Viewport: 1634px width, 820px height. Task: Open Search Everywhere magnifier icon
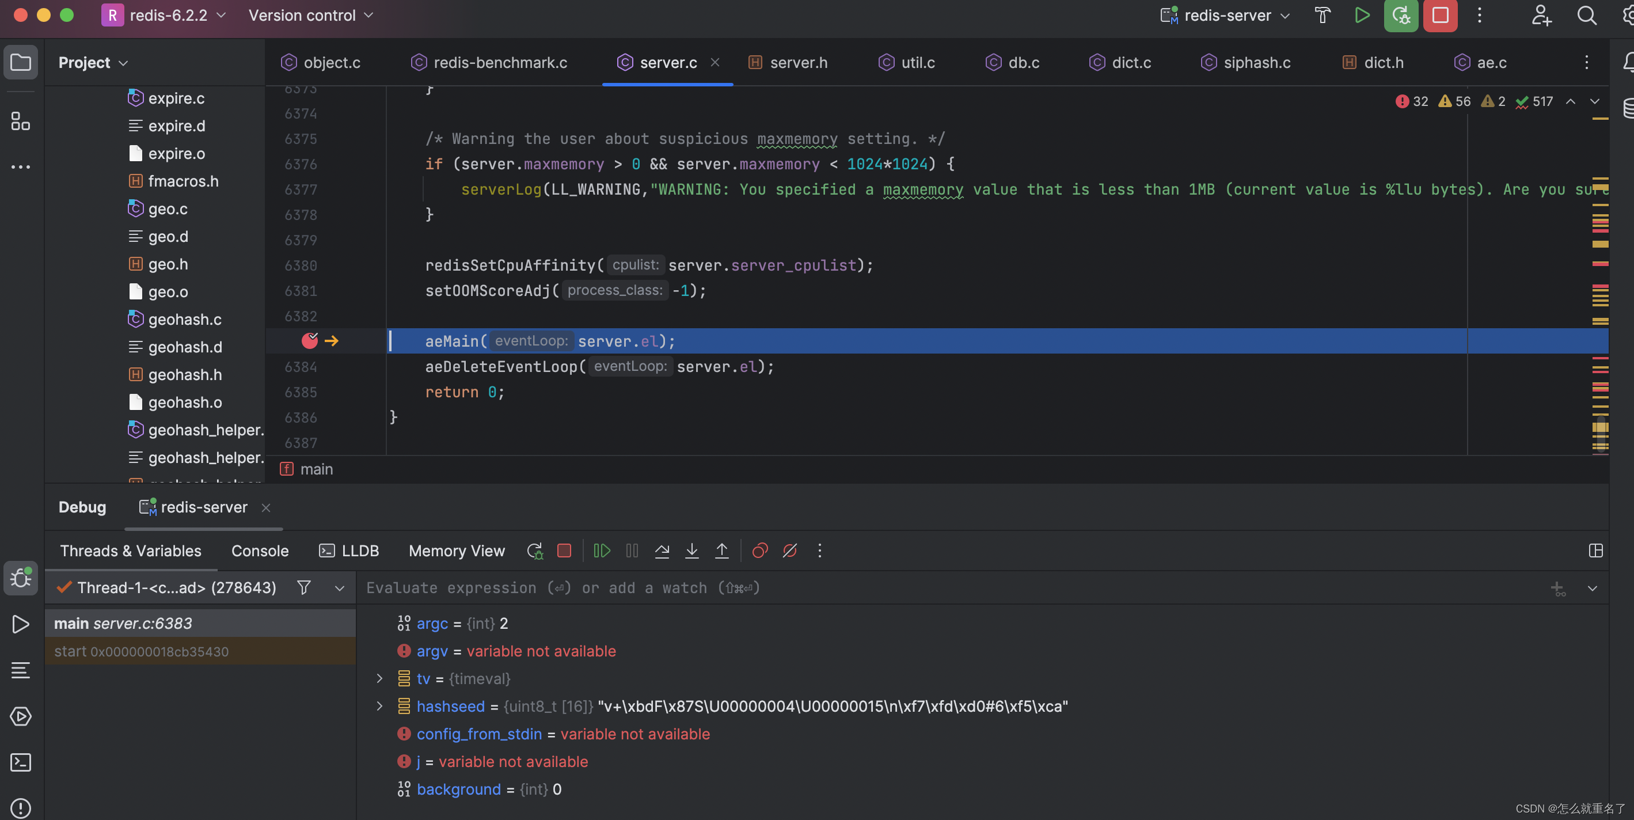coord(1586,15)
